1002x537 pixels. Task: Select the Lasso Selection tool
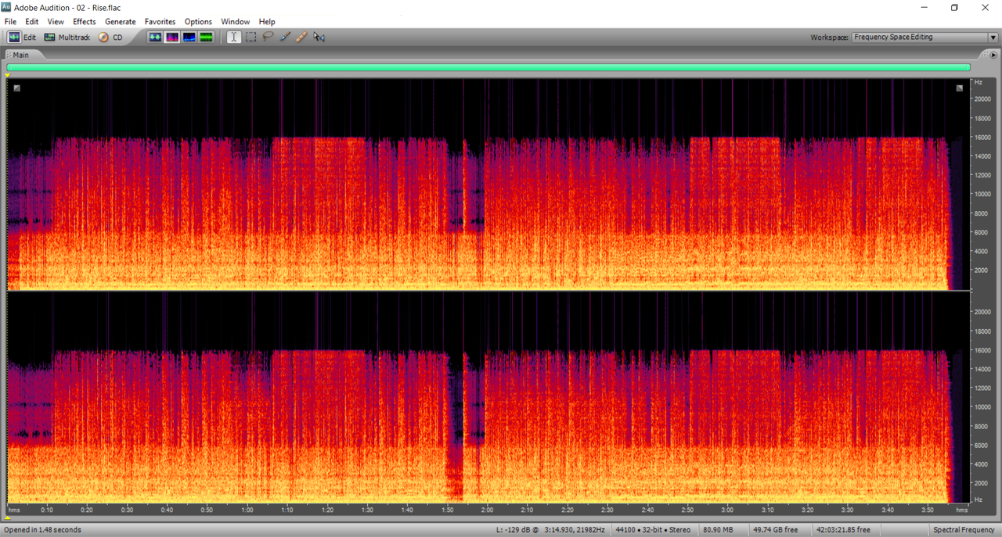point(268,37)
